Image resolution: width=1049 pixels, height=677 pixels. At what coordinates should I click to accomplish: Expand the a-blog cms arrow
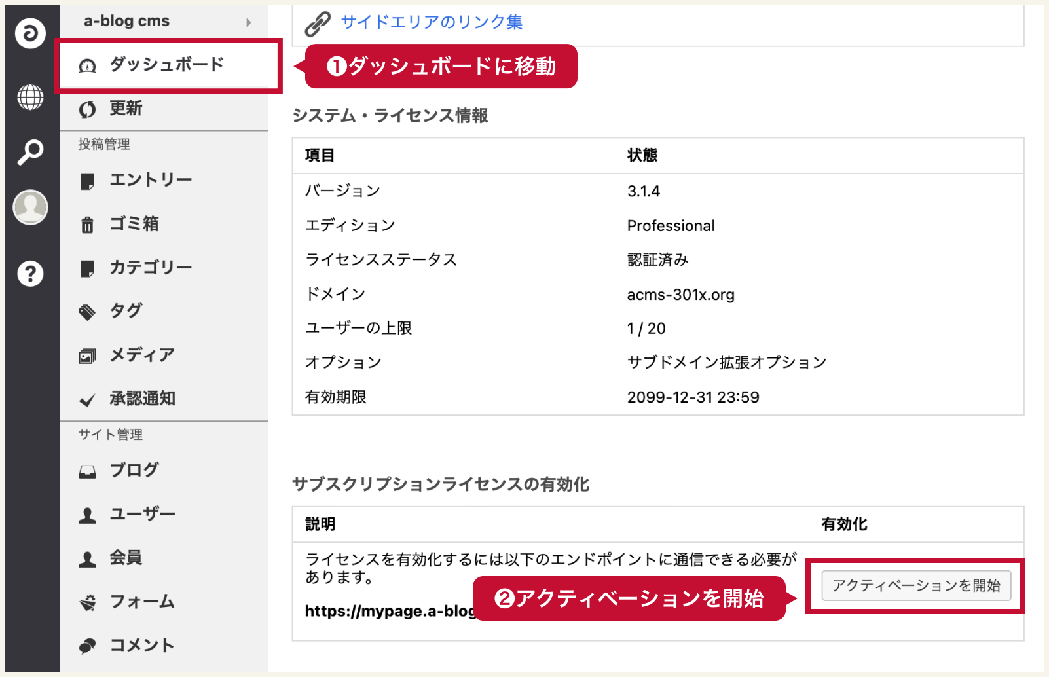[x=248, y=22]
